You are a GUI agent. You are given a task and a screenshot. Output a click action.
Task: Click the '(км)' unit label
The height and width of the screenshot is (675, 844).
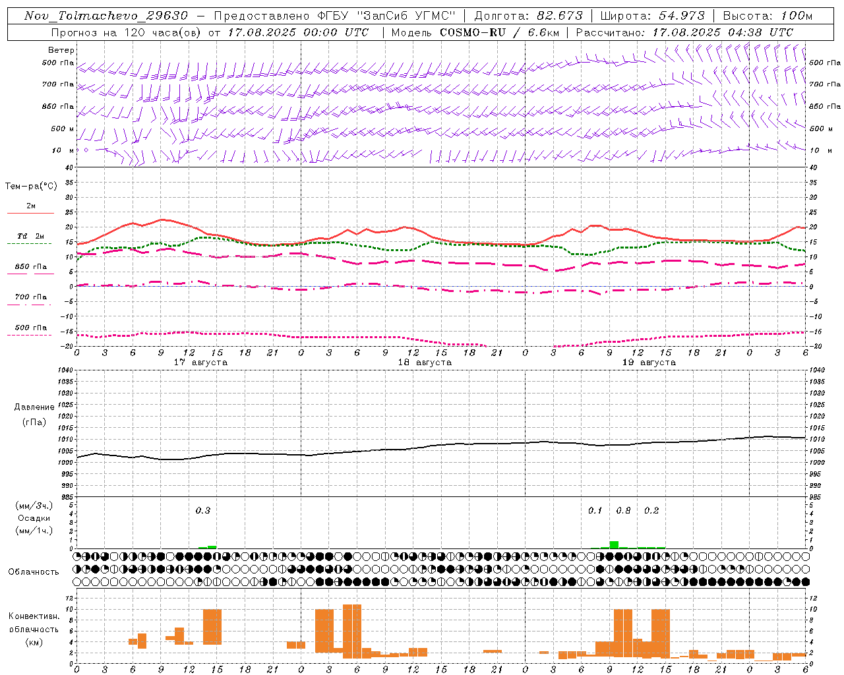[34, 642]
